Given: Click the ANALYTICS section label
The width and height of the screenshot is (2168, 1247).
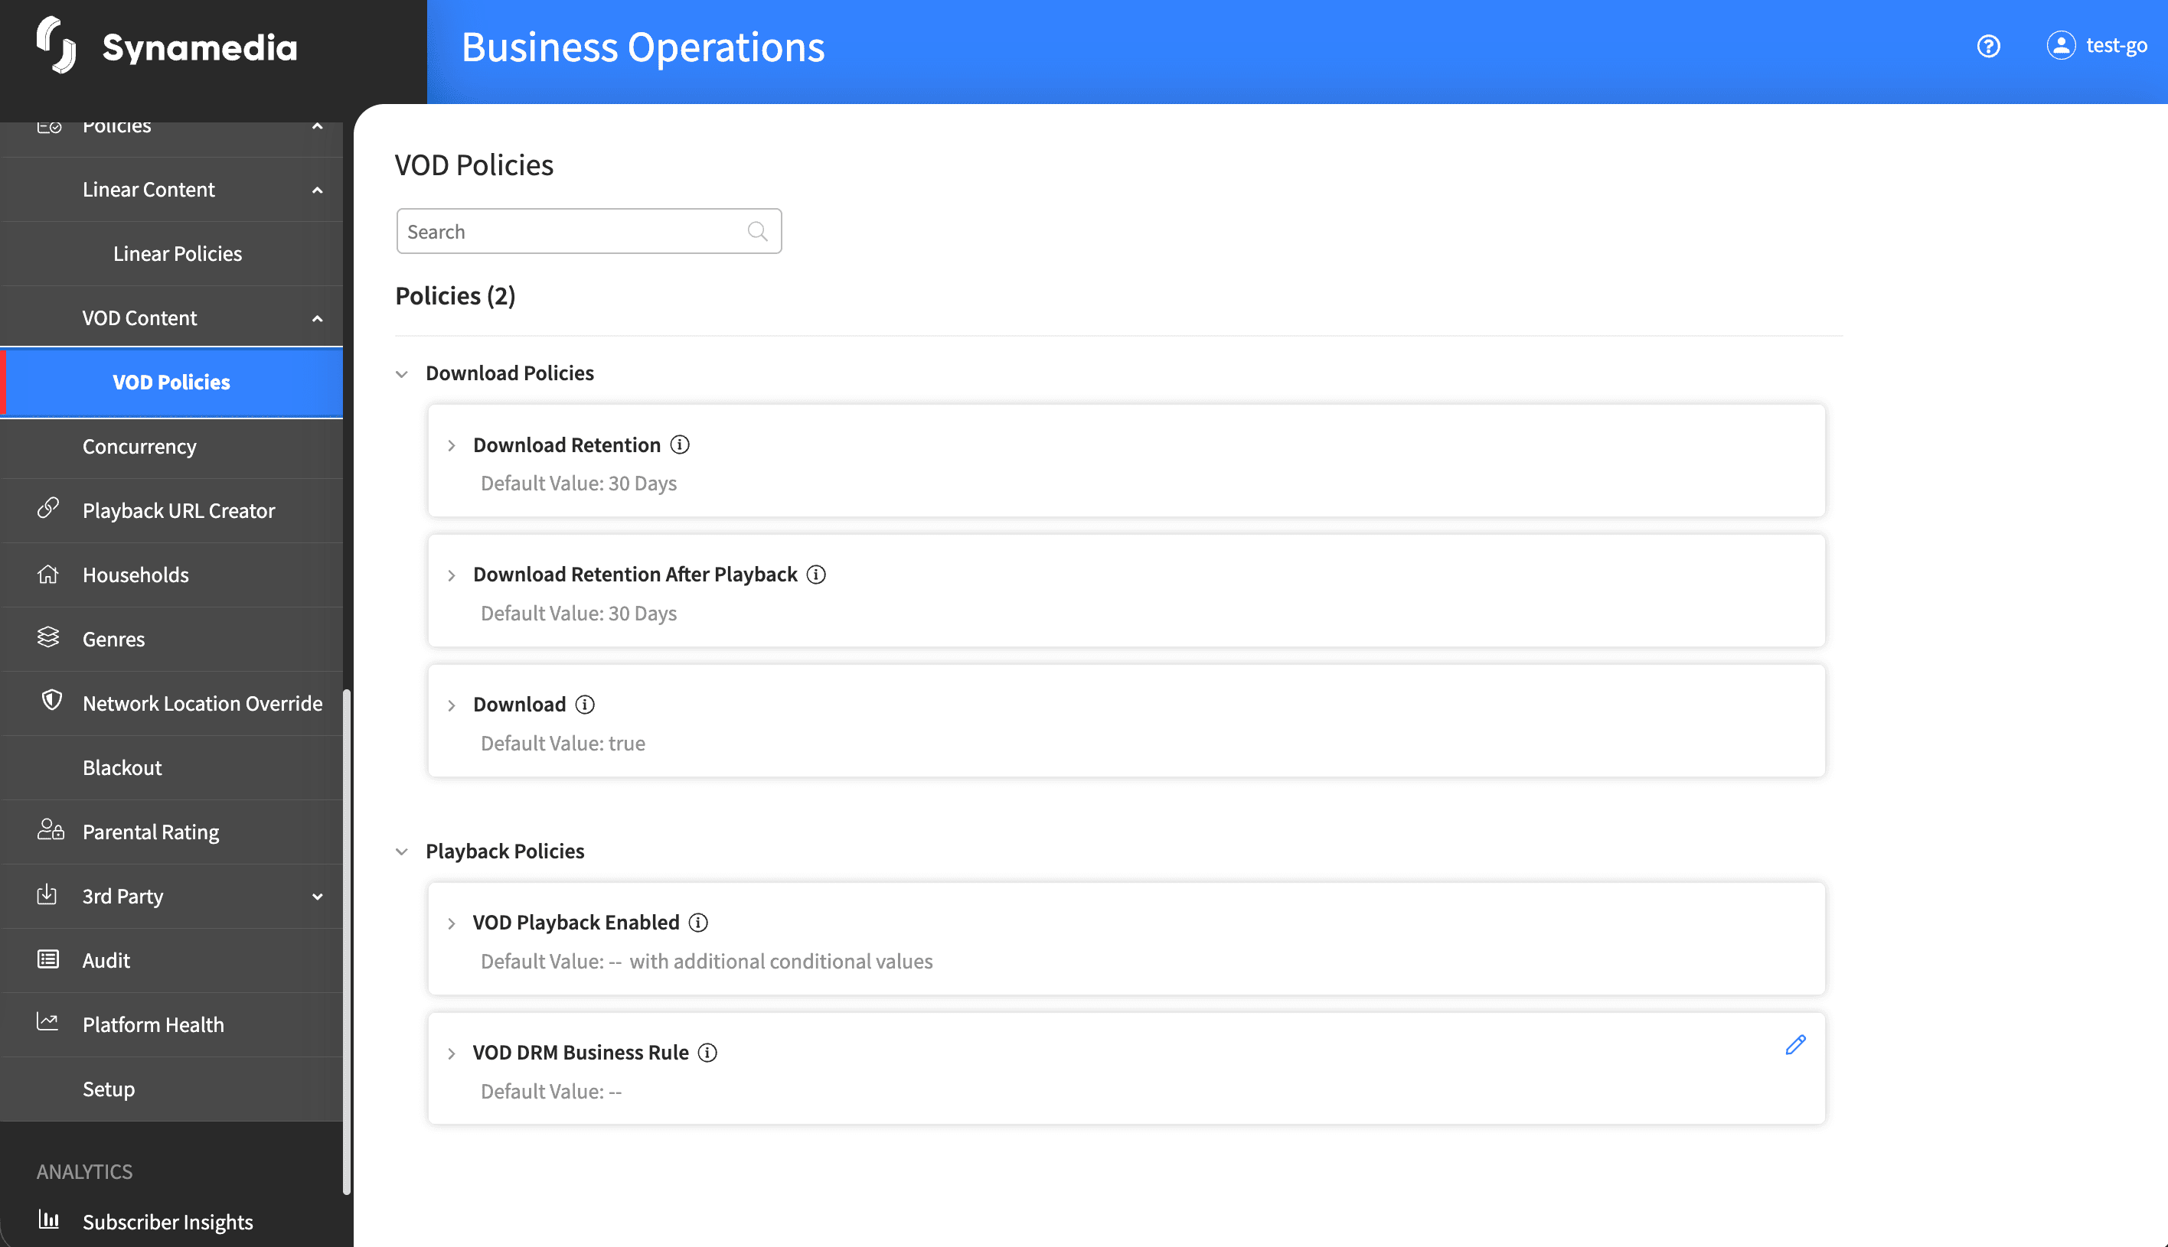Looking at the screenshot, I should pyautogui.click(x=84, y=1171).
